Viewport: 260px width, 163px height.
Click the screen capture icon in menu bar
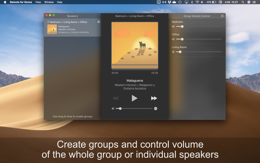pos(159,2)
